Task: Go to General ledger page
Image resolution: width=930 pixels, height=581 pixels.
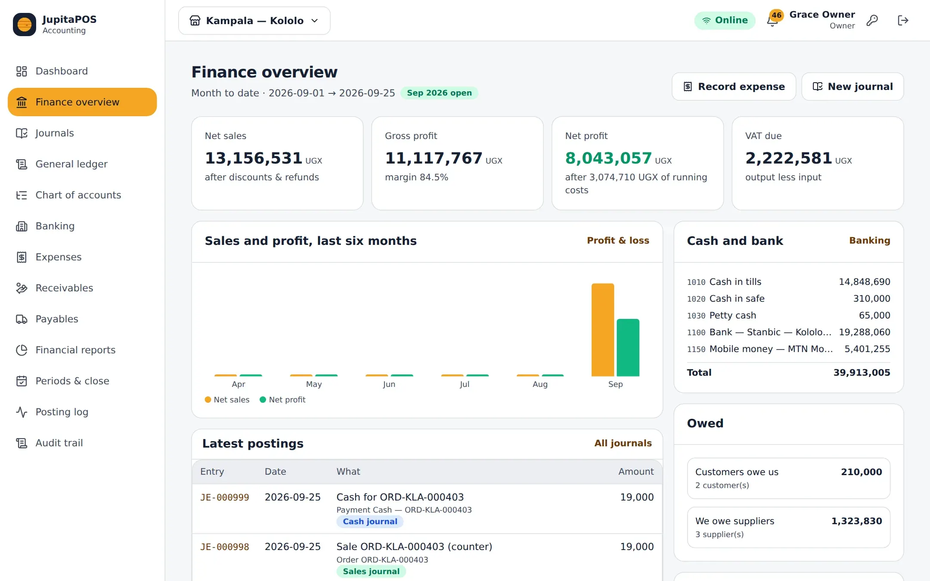Action: click(82, 164)
